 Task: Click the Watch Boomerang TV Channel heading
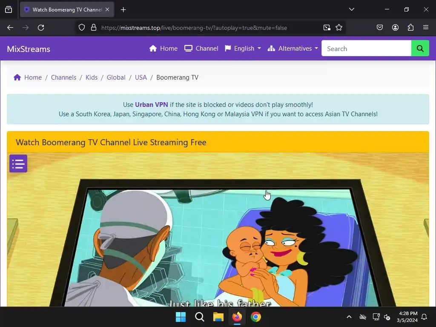point(111,142)
